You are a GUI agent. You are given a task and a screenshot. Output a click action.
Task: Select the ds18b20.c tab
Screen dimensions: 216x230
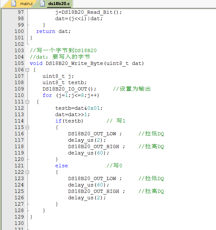59,4
